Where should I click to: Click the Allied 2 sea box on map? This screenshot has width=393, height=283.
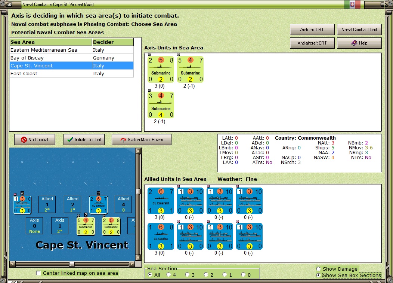73,204
